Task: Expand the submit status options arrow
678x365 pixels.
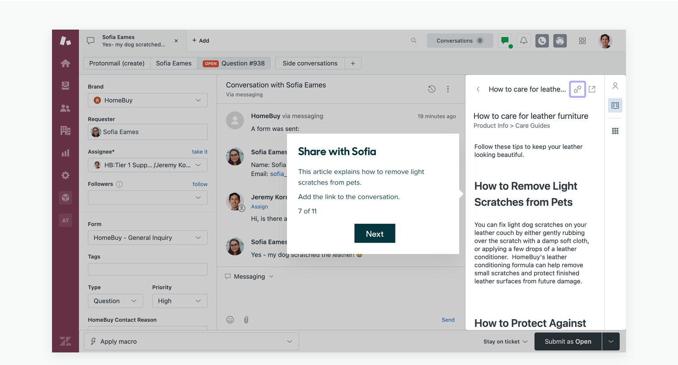Action: pyautogui.click(x=611, y=342)
